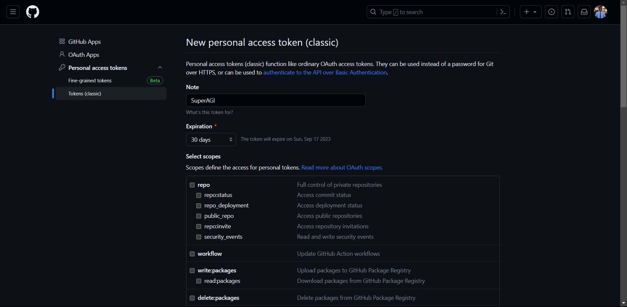Screen dimensions: 627x307
Task: Collapse the Personal access tokens section
Action: coord(160,68)
